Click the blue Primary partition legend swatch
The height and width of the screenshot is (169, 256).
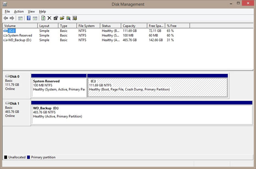pos(28,157)
